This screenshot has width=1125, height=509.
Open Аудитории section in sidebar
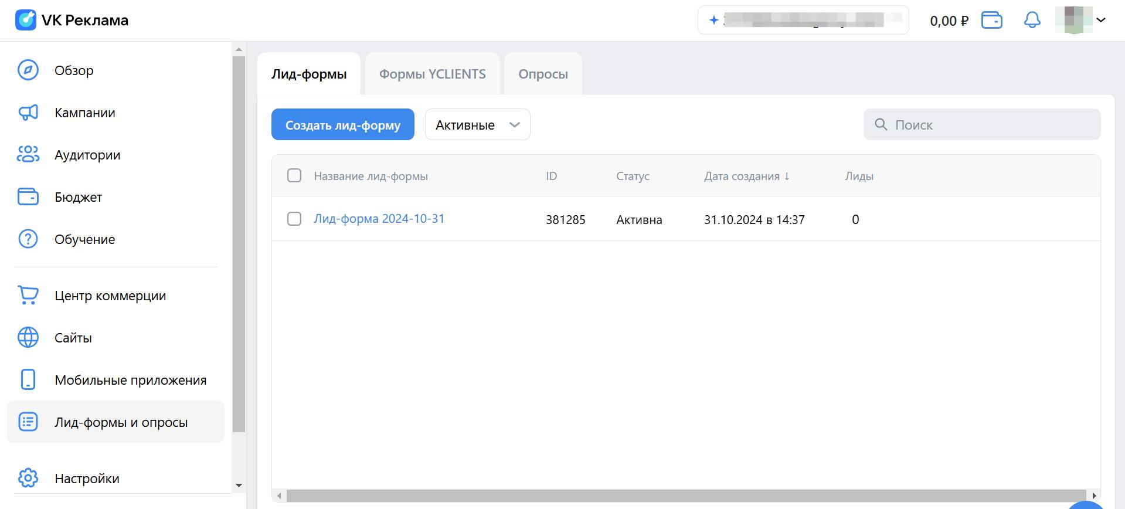click(115, 155)
